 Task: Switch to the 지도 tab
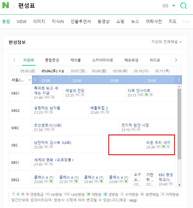click(x=173, y=21)
